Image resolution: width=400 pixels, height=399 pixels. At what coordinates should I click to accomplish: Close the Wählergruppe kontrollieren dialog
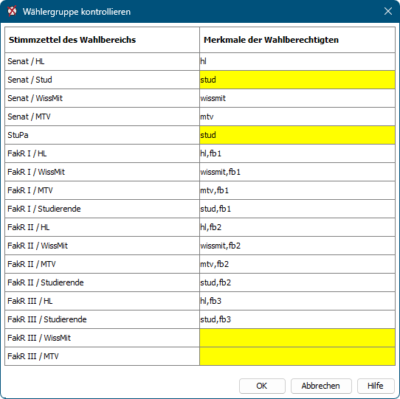388,11
